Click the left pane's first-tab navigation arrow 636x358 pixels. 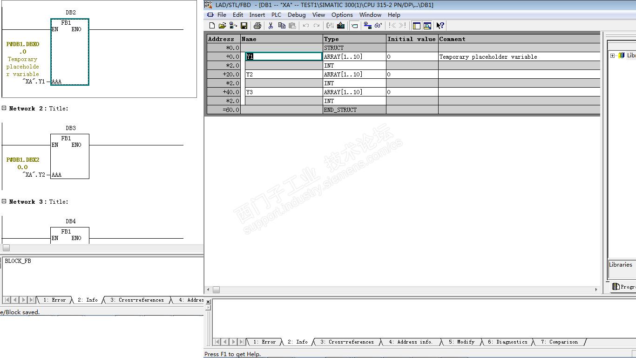click(x=7, y=300)
